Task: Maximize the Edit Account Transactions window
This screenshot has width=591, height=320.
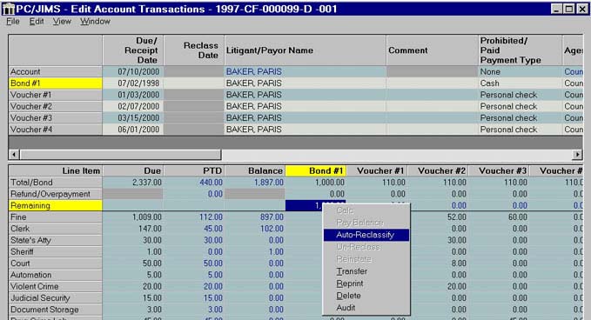Action: point(569,9)
